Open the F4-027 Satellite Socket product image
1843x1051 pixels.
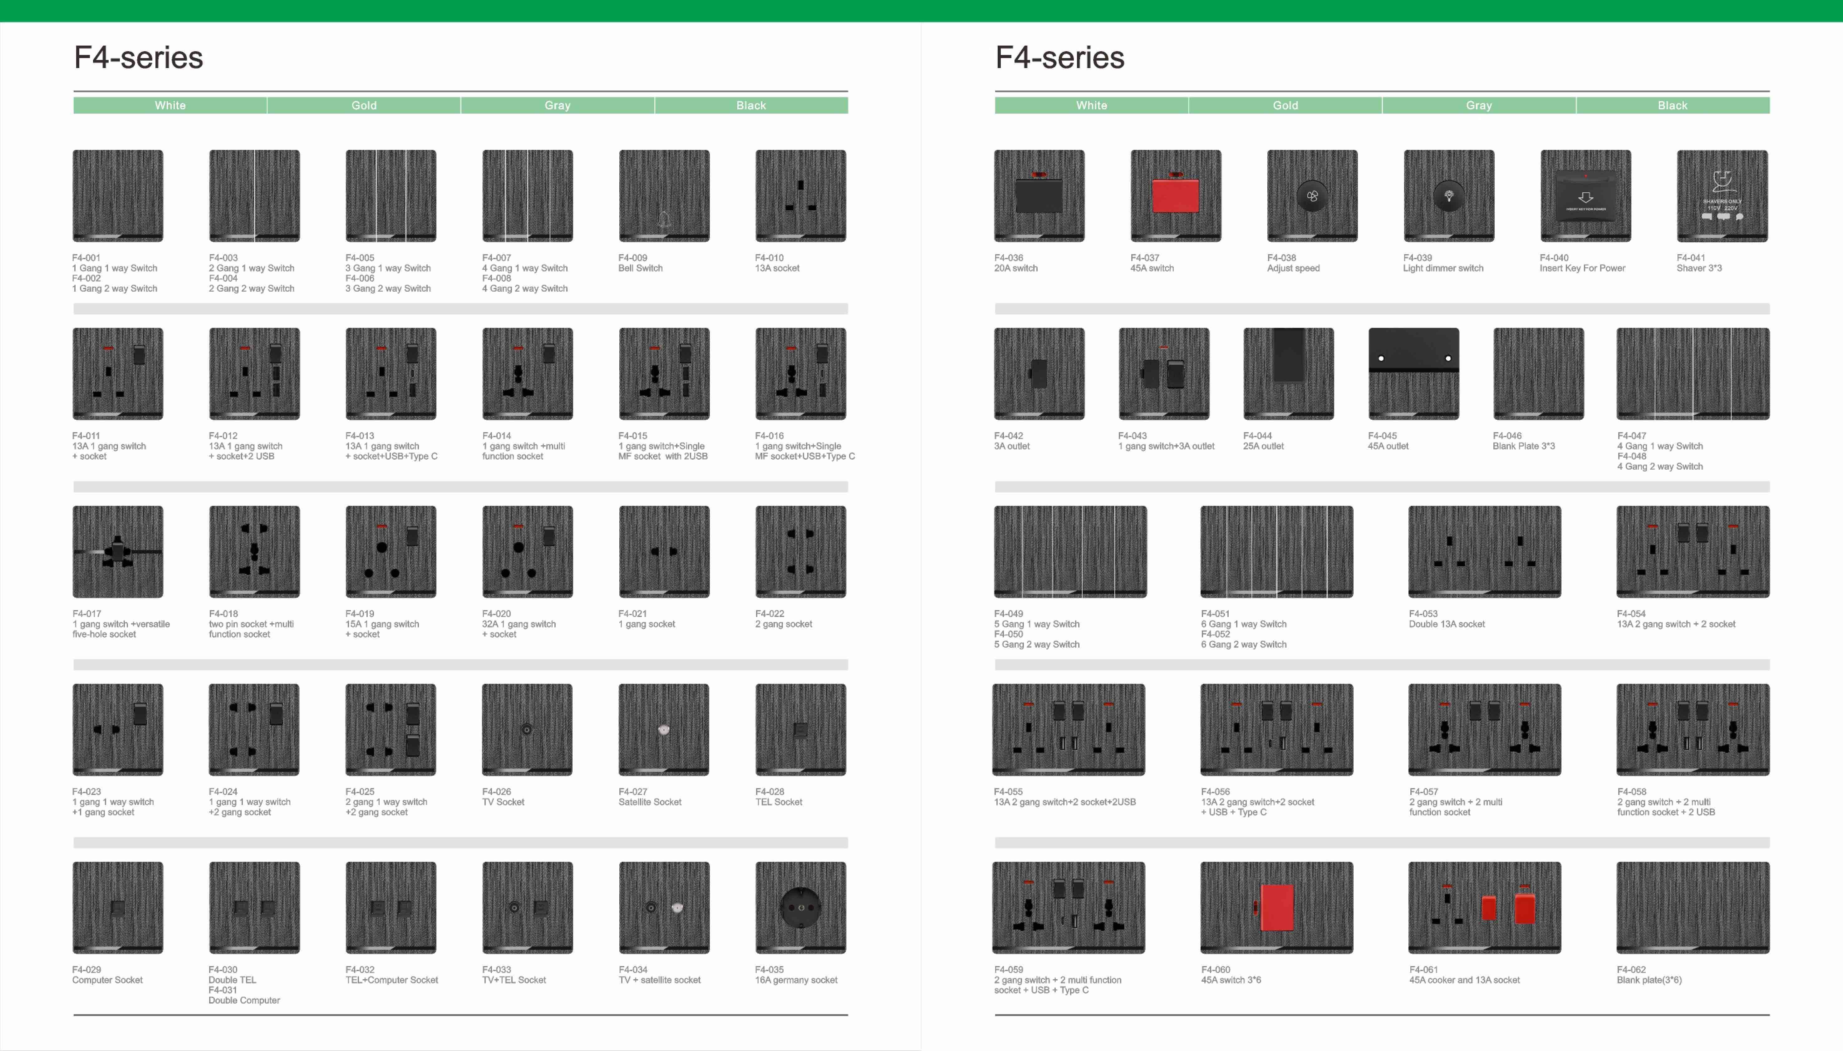click(664, 730)
